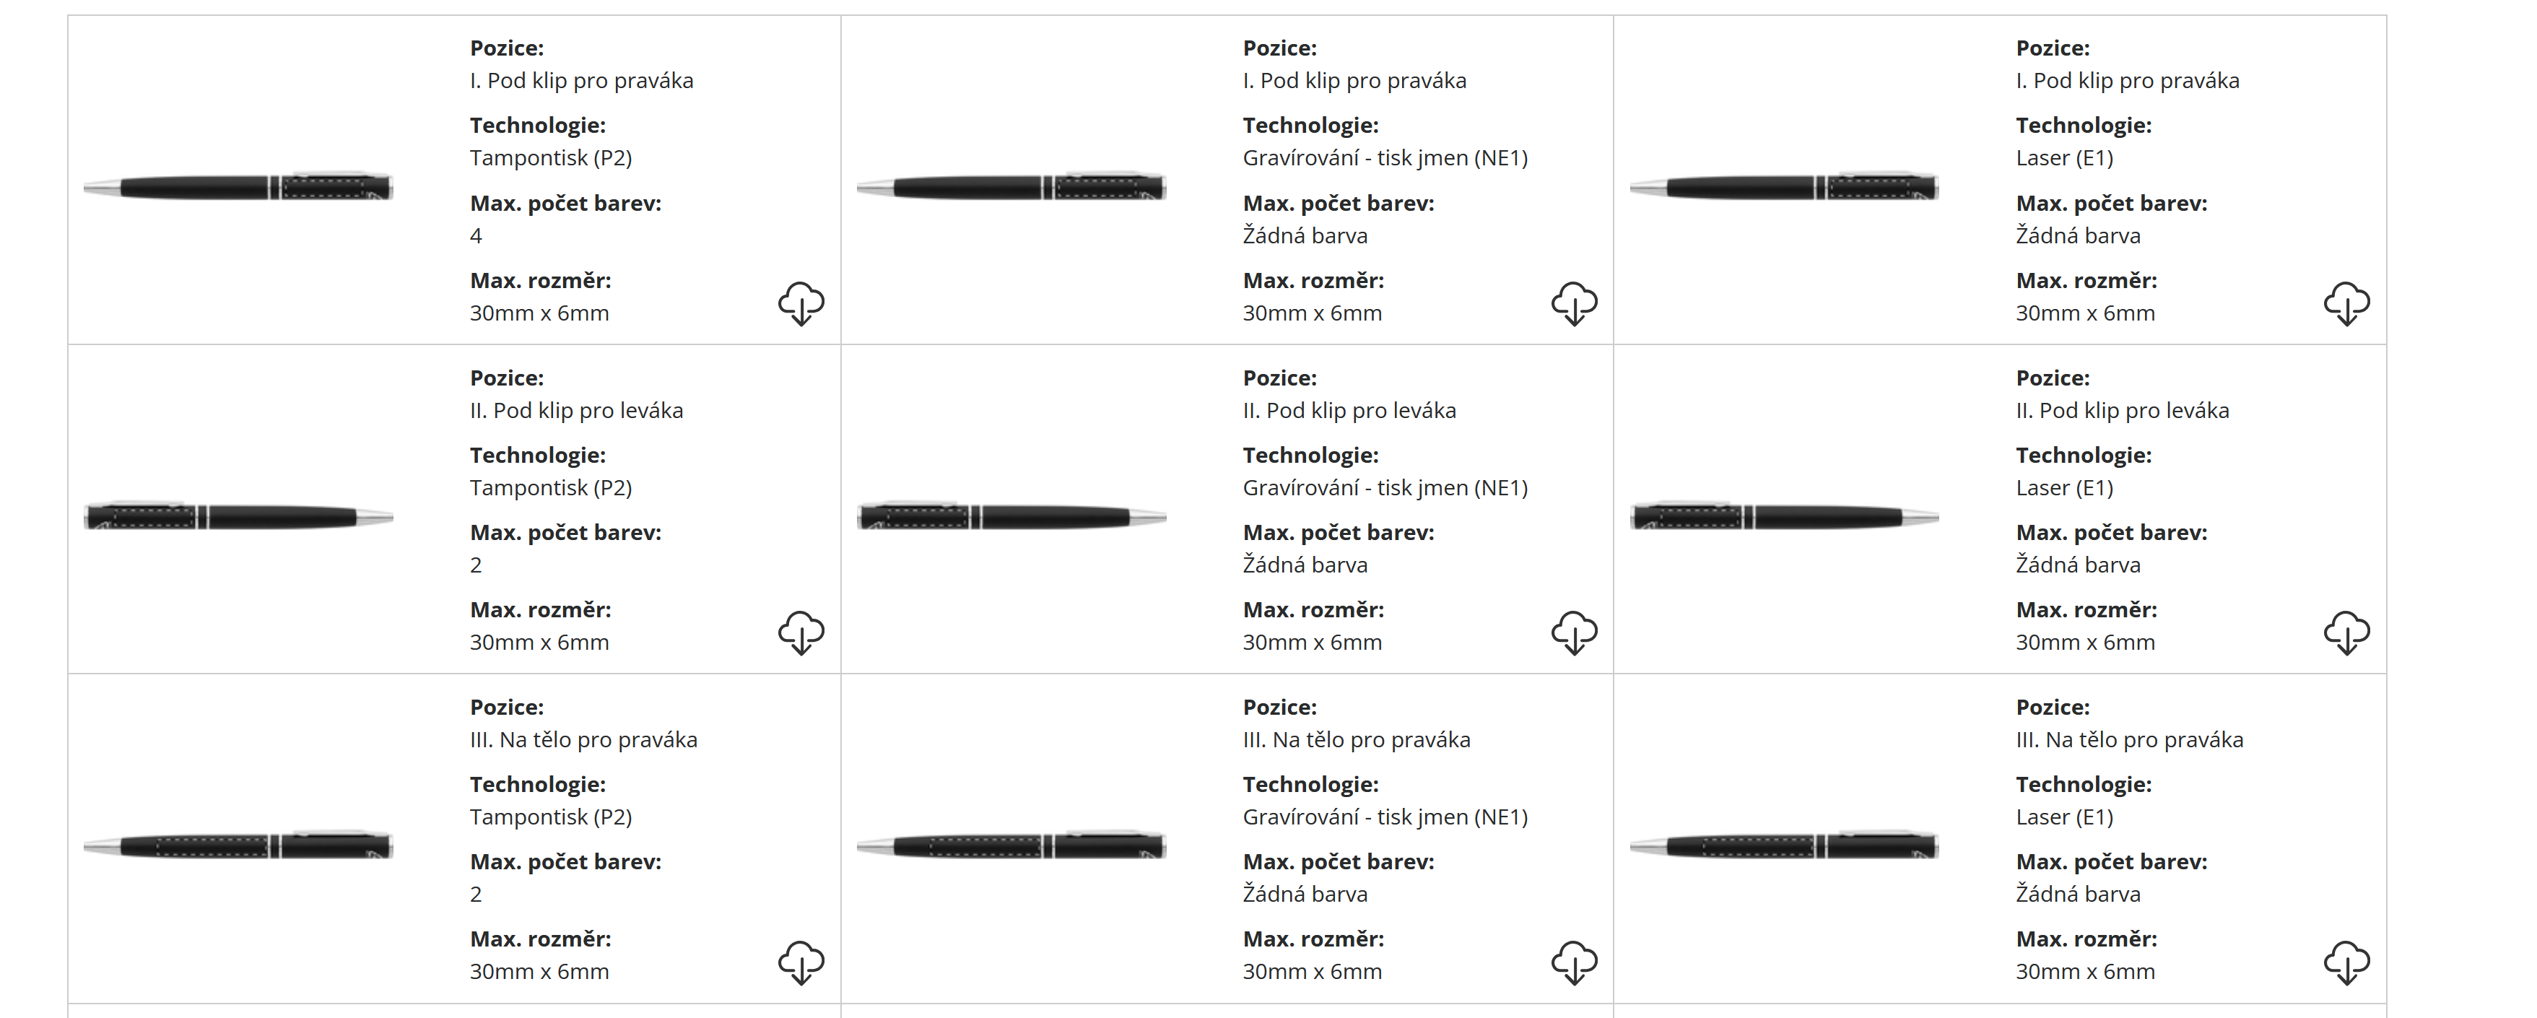The width and height of the screenshot is (2537, 1018).
Task: Open pen image for Laser, II. Pod klip pro leváka
Action: (x=1783, y=516)
